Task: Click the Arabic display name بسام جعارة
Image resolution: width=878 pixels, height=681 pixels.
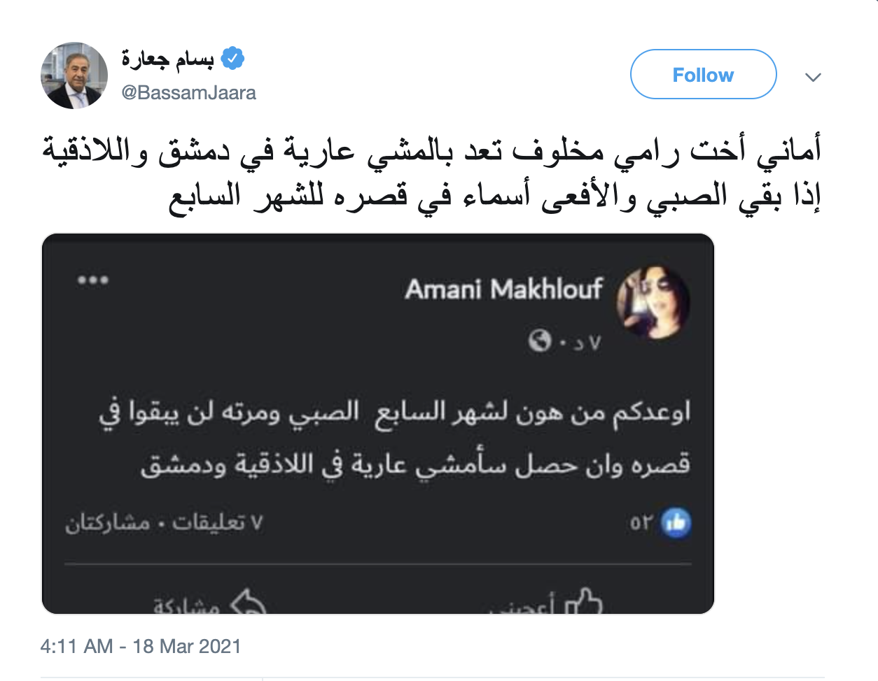Action: [x=168, y=59]
